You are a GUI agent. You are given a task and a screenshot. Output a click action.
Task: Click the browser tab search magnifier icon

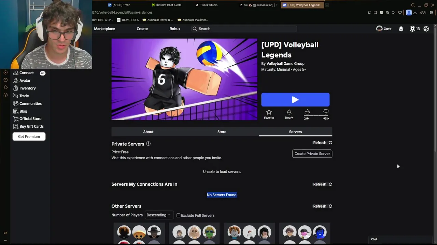[x=413, y=5]
